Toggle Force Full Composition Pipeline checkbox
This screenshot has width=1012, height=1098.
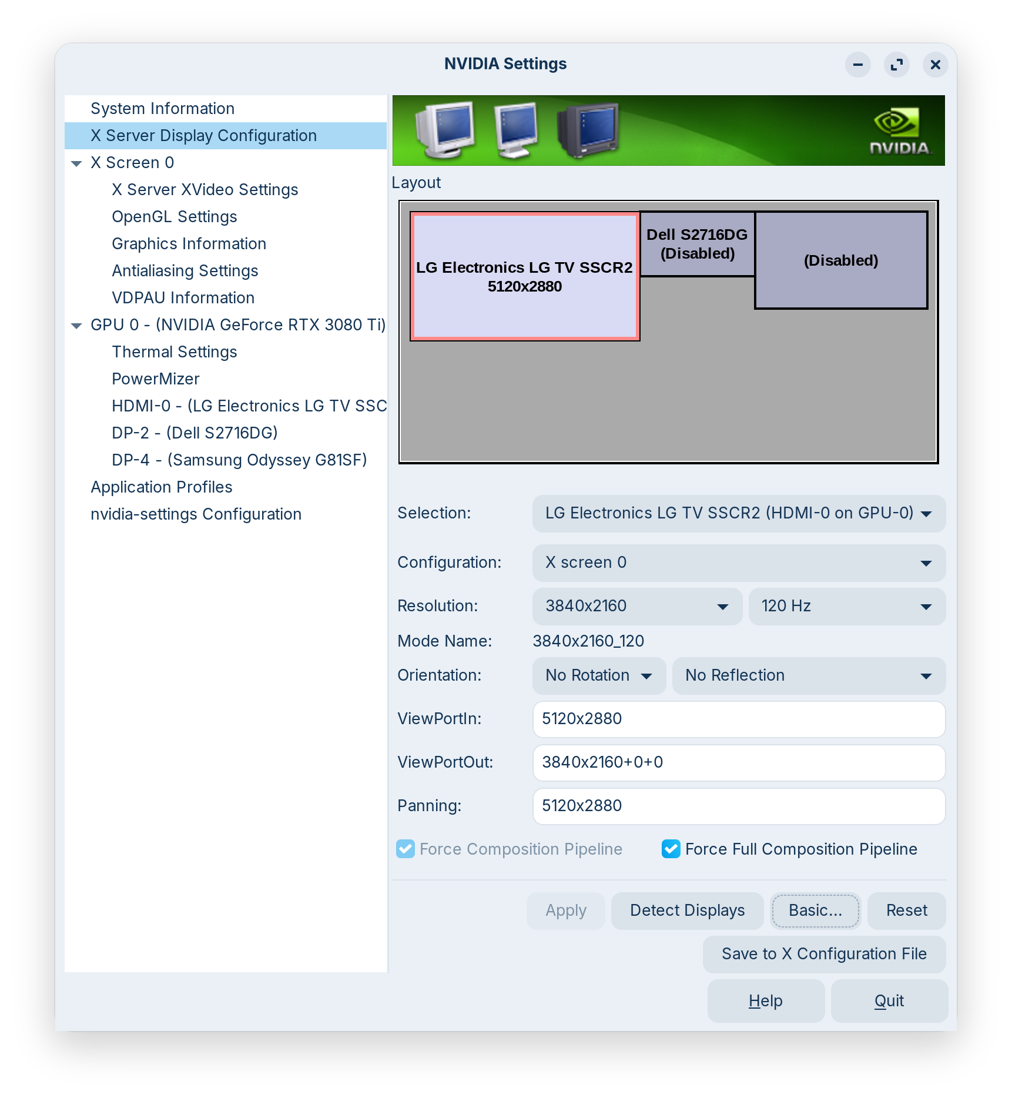(671, 849)
